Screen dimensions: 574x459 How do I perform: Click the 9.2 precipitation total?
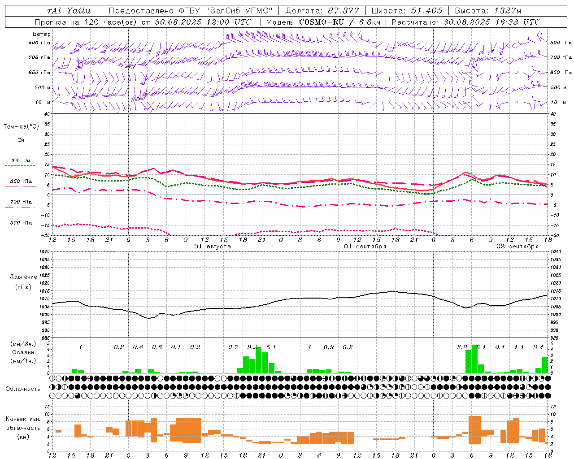[x=252, y=347]
